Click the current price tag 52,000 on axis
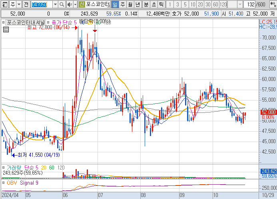This screenshot has height=199, width=277. (269, 112)
